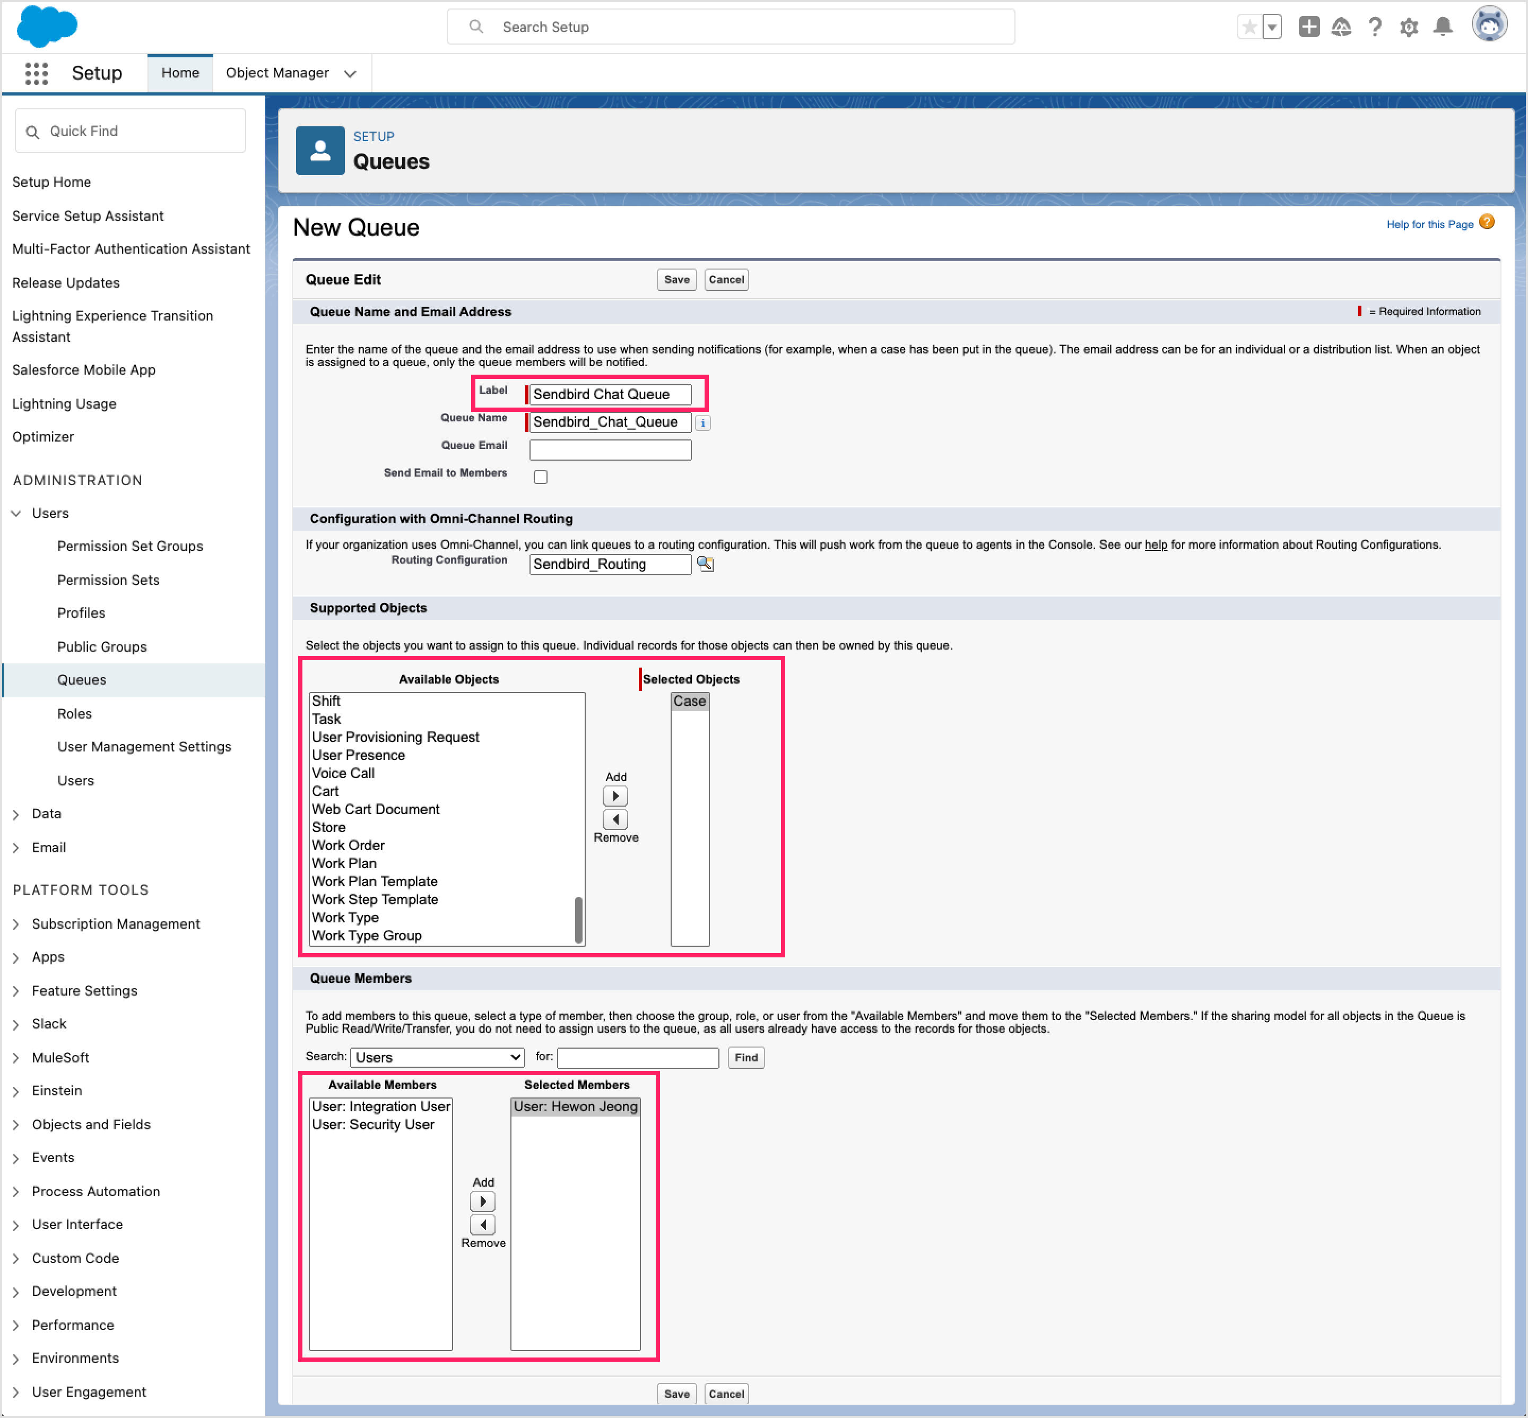The height and width of the screenshot is (1418, 1528).
Task: Open the Guidance Center icon
Action: pyautogui.click(x=1341, y=26)
